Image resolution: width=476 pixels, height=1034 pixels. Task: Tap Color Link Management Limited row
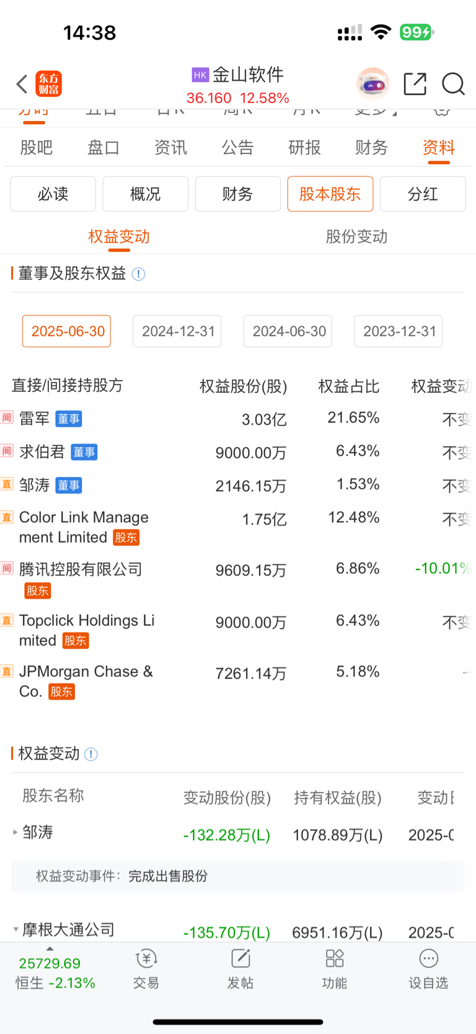pos(238,527)
